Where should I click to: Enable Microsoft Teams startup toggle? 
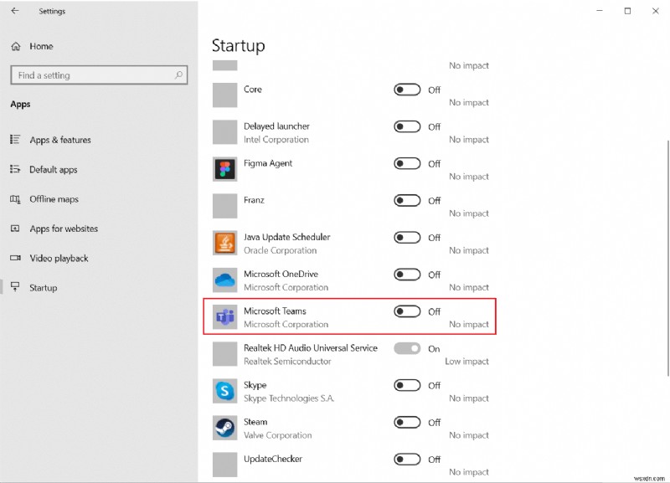pos(409,311)
